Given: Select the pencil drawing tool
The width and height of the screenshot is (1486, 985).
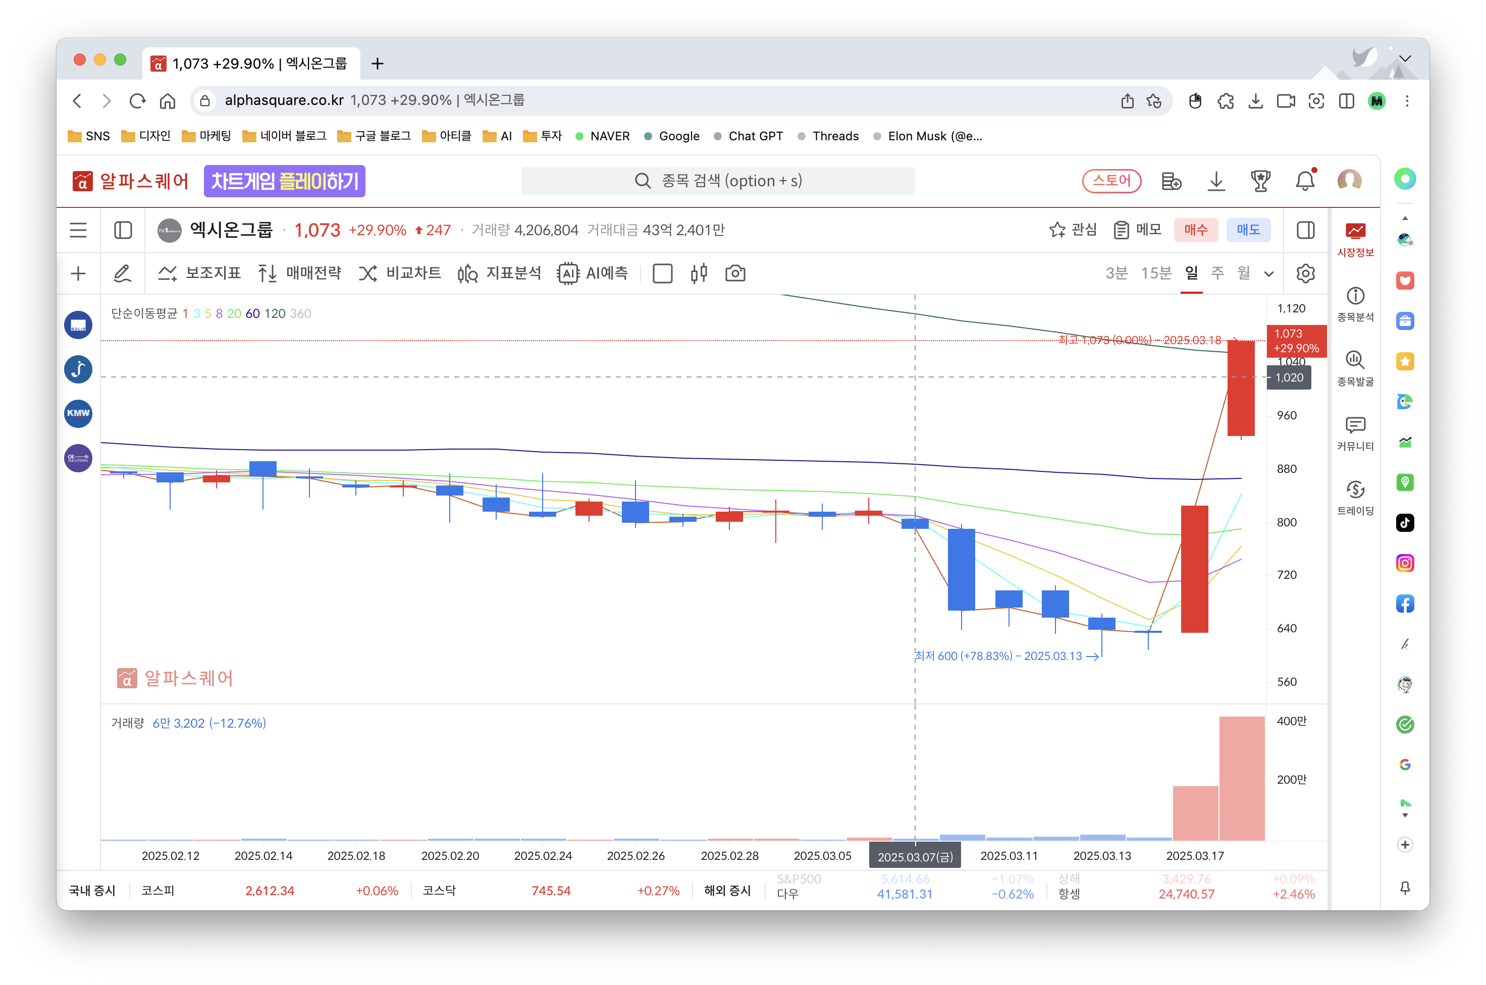Looking at the screenshot, I should coord(123,273).
